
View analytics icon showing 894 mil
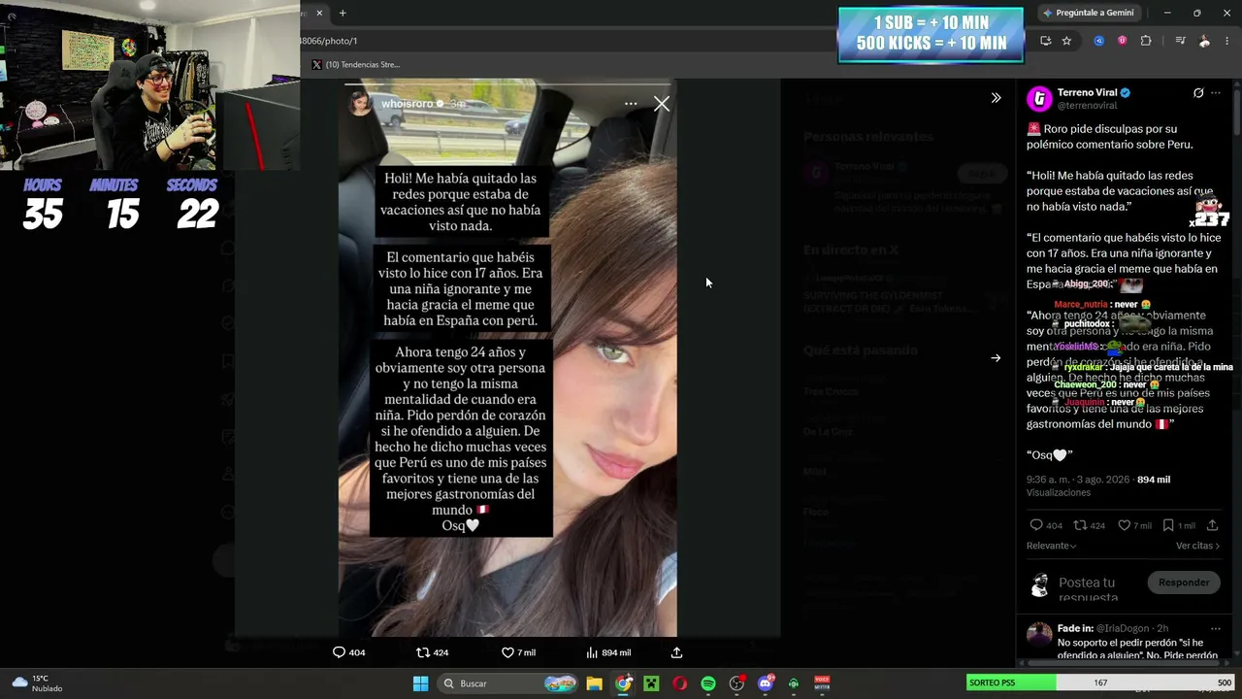592,652
